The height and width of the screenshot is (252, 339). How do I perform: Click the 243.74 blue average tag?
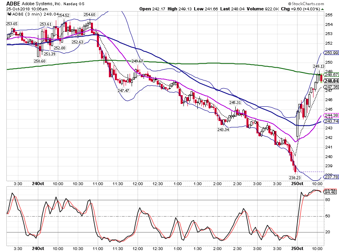[x=331, y=121]
